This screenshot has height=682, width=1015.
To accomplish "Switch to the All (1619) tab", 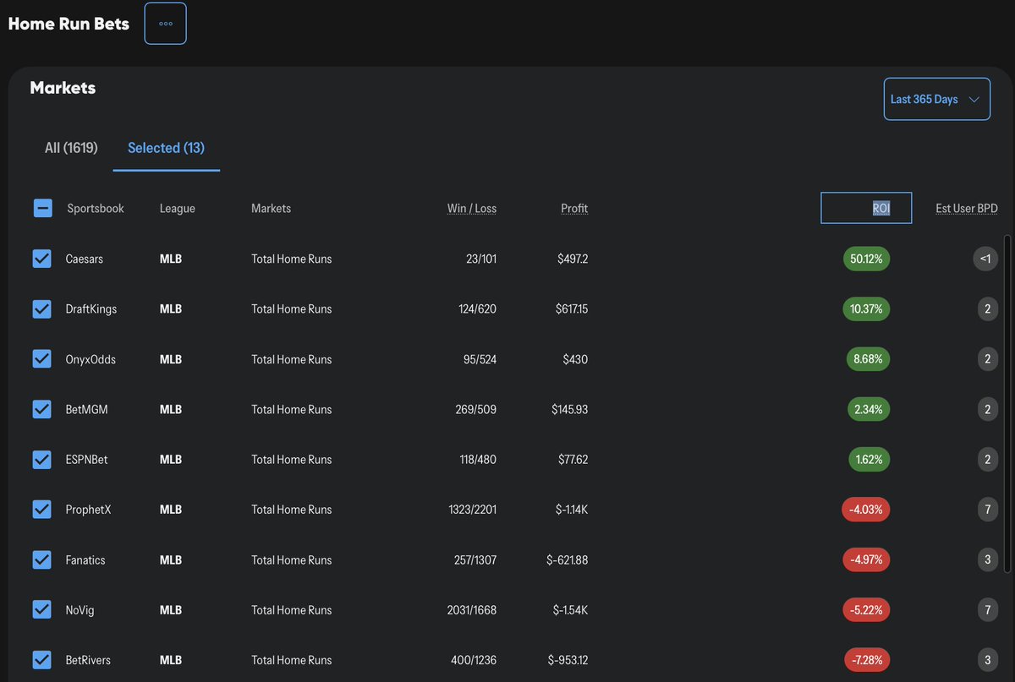I will click(x=71, y=148).
